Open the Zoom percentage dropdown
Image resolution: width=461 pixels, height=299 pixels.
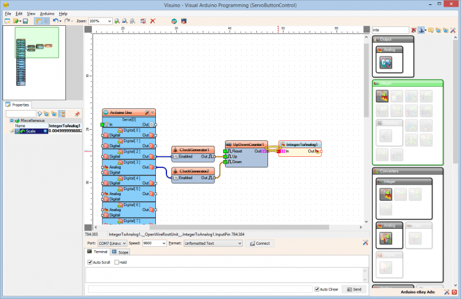pyautogui.click(x=109, y=21)
